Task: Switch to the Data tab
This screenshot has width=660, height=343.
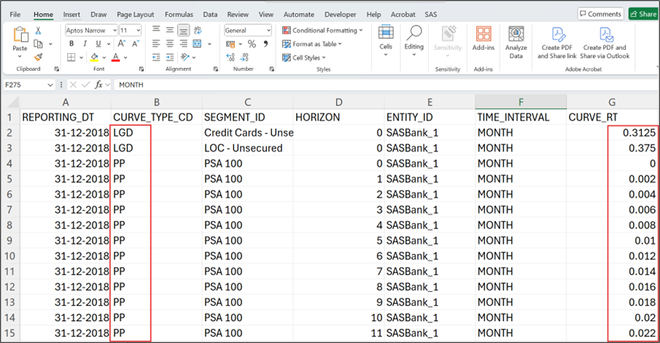Action: pyautogui.click(x=210, y=15)
